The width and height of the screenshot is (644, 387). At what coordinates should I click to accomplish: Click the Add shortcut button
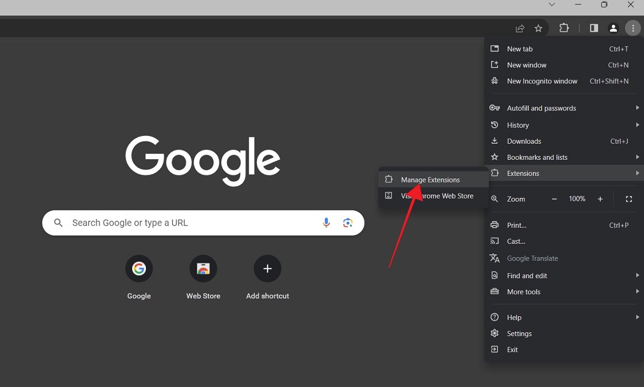(268, 268)
